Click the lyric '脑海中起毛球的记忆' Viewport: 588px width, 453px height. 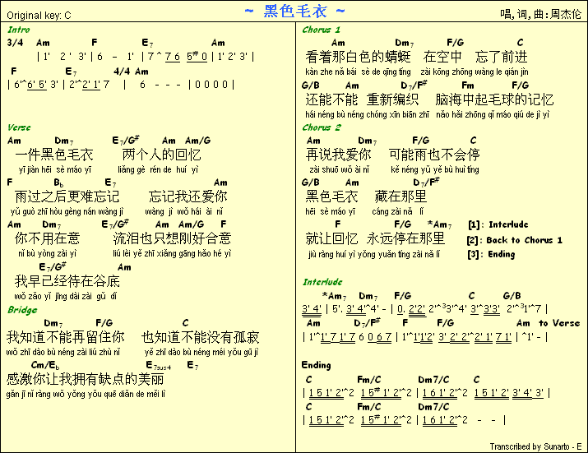pyautogui.click(x=494, y=99)
